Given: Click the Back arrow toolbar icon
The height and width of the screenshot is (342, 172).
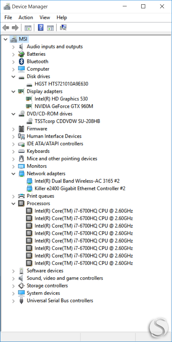Looking at the screenshot, I should 6,28.
